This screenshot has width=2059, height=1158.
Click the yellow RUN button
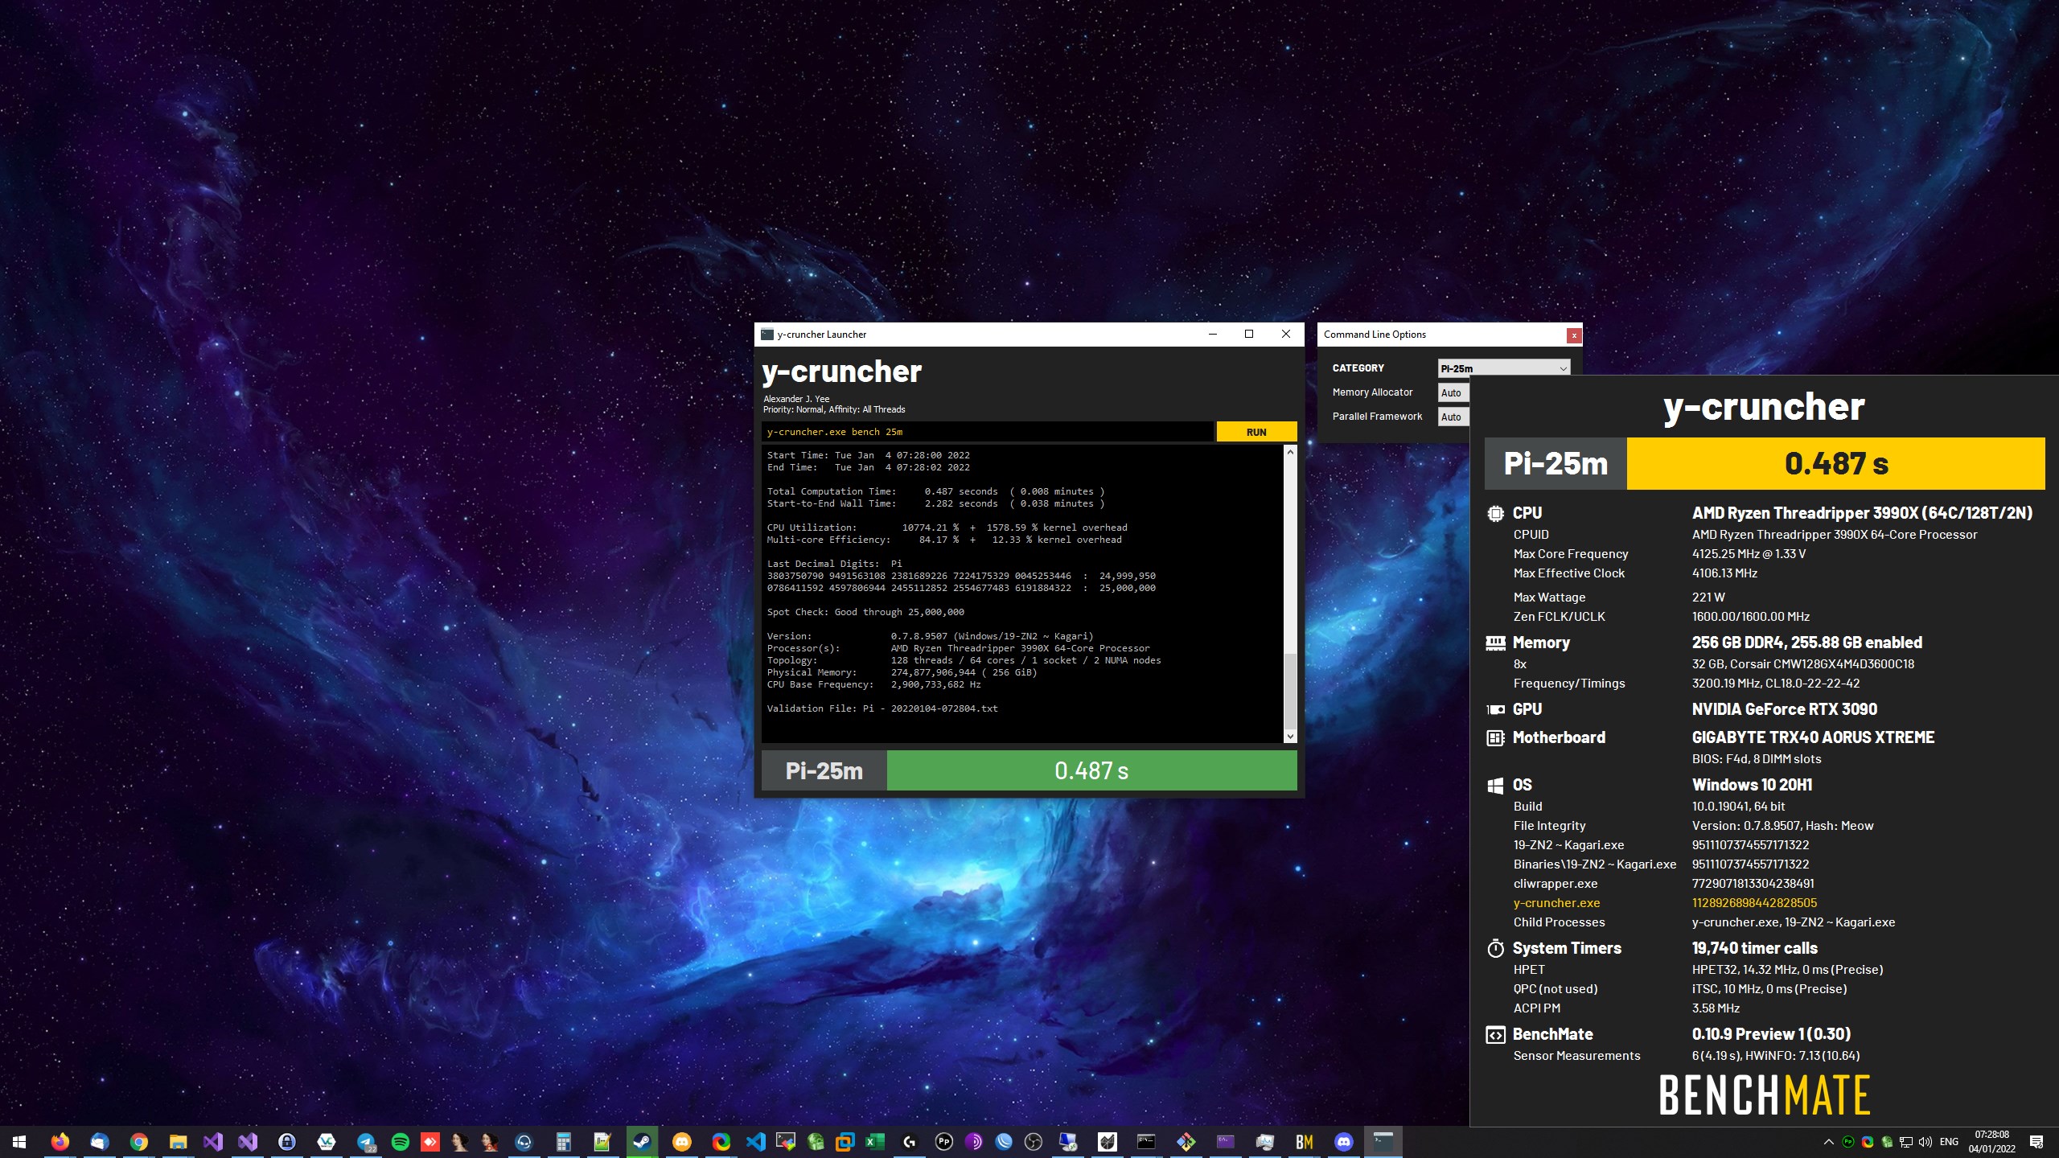point(1256,432)
